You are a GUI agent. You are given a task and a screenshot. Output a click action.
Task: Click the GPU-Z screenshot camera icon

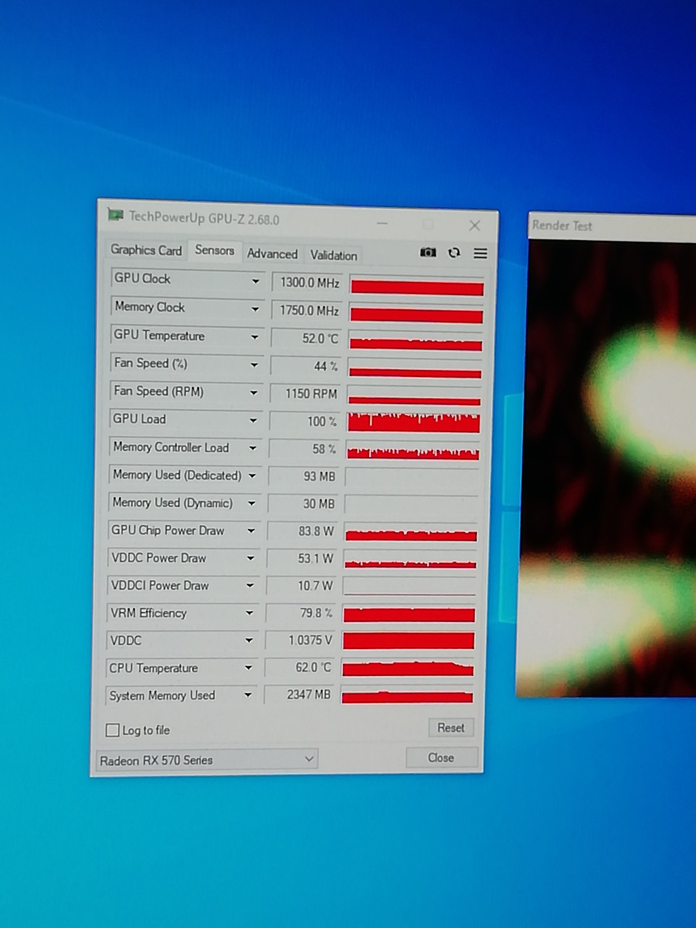428,253
